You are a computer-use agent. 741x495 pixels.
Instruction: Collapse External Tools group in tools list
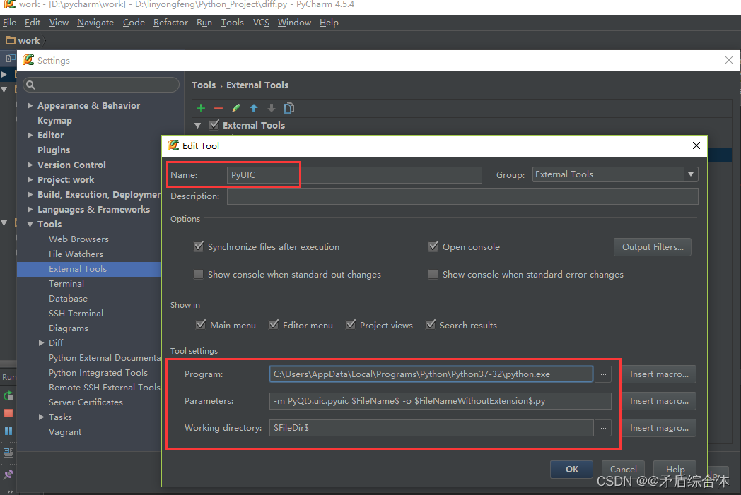198,126
